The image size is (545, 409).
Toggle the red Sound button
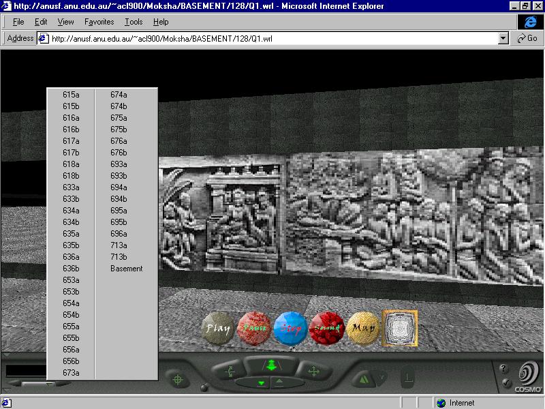pyautogui.click(x=327, y=328)
